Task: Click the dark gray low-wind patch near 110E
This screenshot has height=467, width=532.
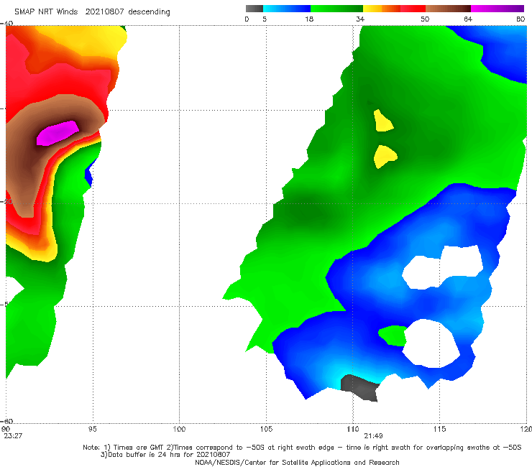Action: (x=360, y=388)
